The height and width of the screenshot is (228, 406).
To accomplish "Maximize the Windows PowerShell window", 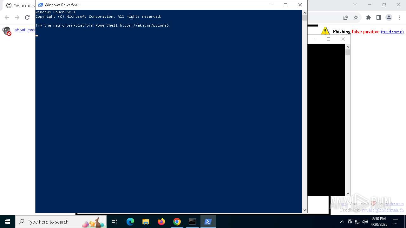I will pos(285,5).
